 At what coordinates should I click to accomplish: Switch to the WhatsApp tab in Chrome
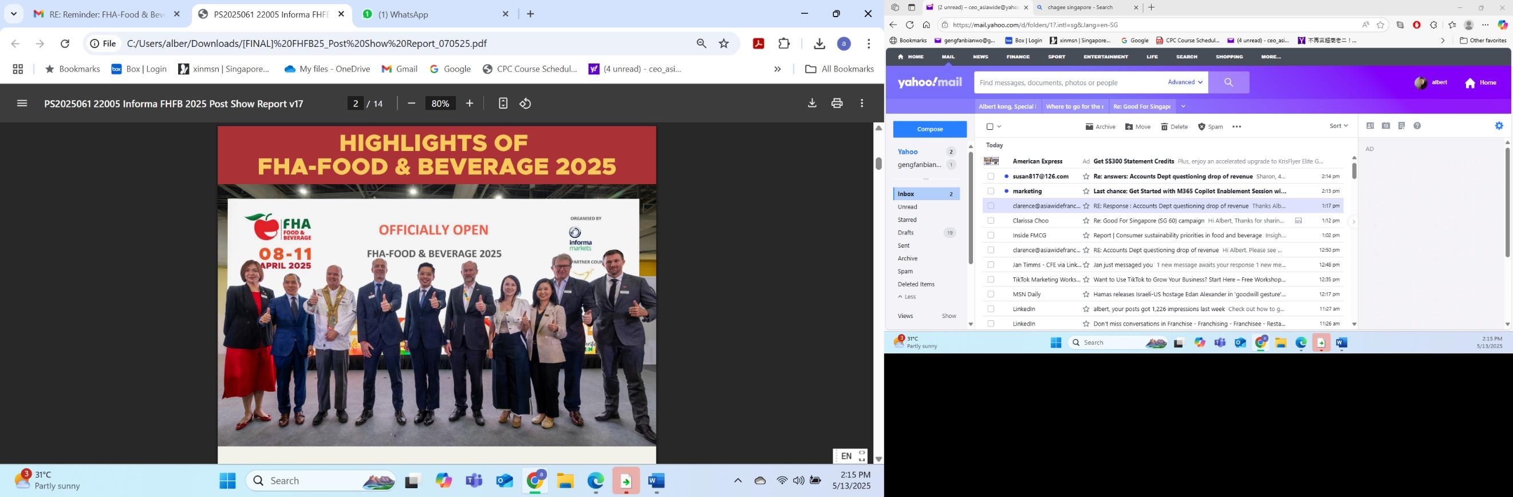point(435,14)
